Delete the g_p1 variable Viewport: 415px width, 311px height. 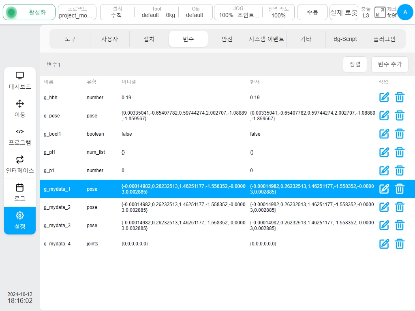click(x=399, y=170)
